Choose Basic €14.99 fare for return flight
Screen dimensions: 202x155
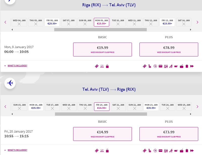102,134
